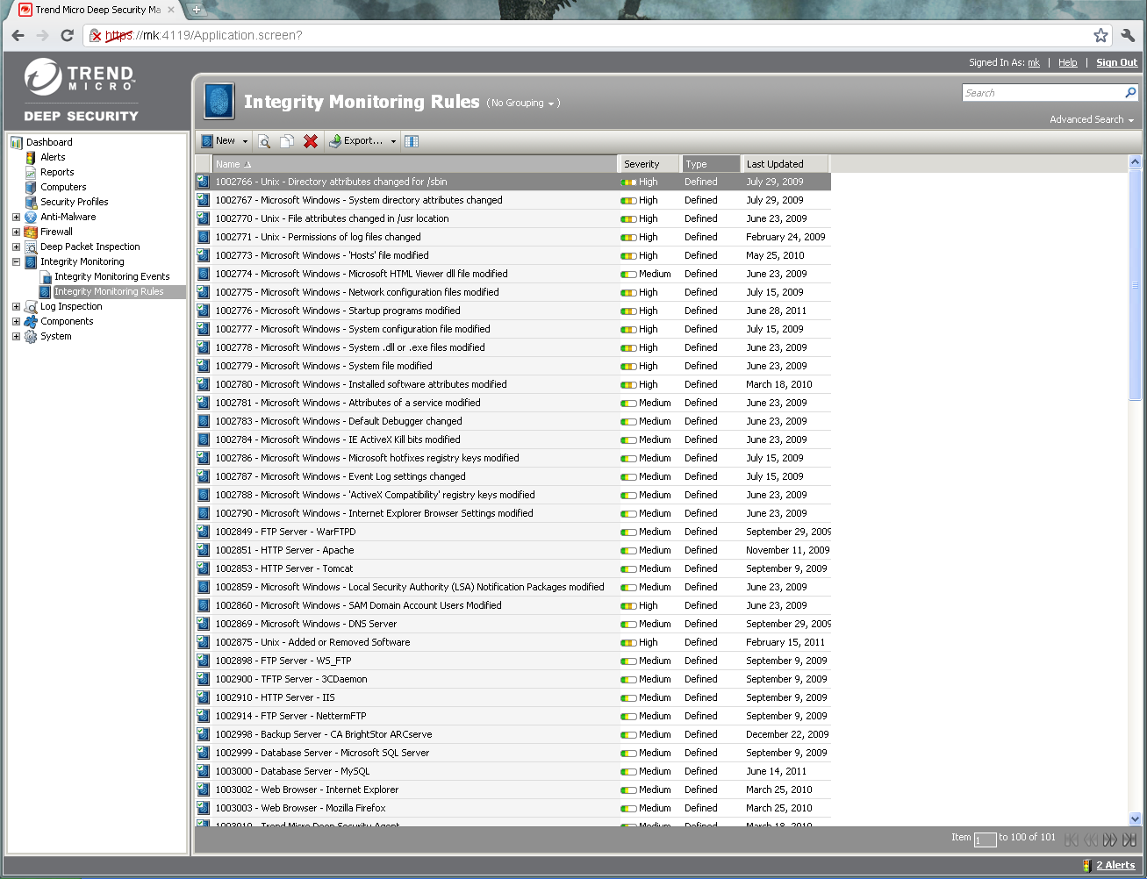Image resolution: width=1147 pixels, height=879 pixels.
Task: Delete the selected rule with the red X
Action: click(x=311, y=141)
